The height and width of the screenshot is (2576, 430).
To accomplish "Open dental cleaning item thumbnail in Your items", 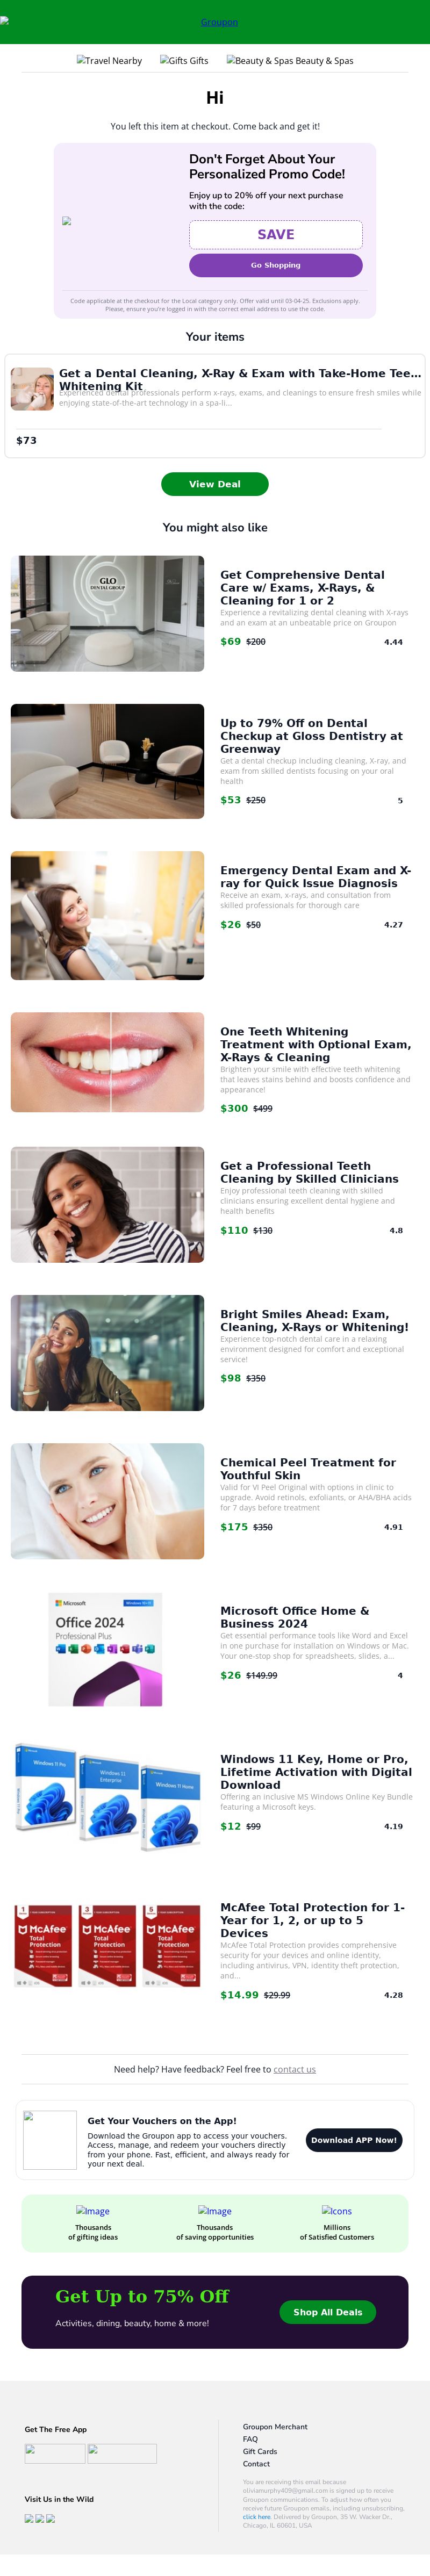I will click(x=32, y=389).
